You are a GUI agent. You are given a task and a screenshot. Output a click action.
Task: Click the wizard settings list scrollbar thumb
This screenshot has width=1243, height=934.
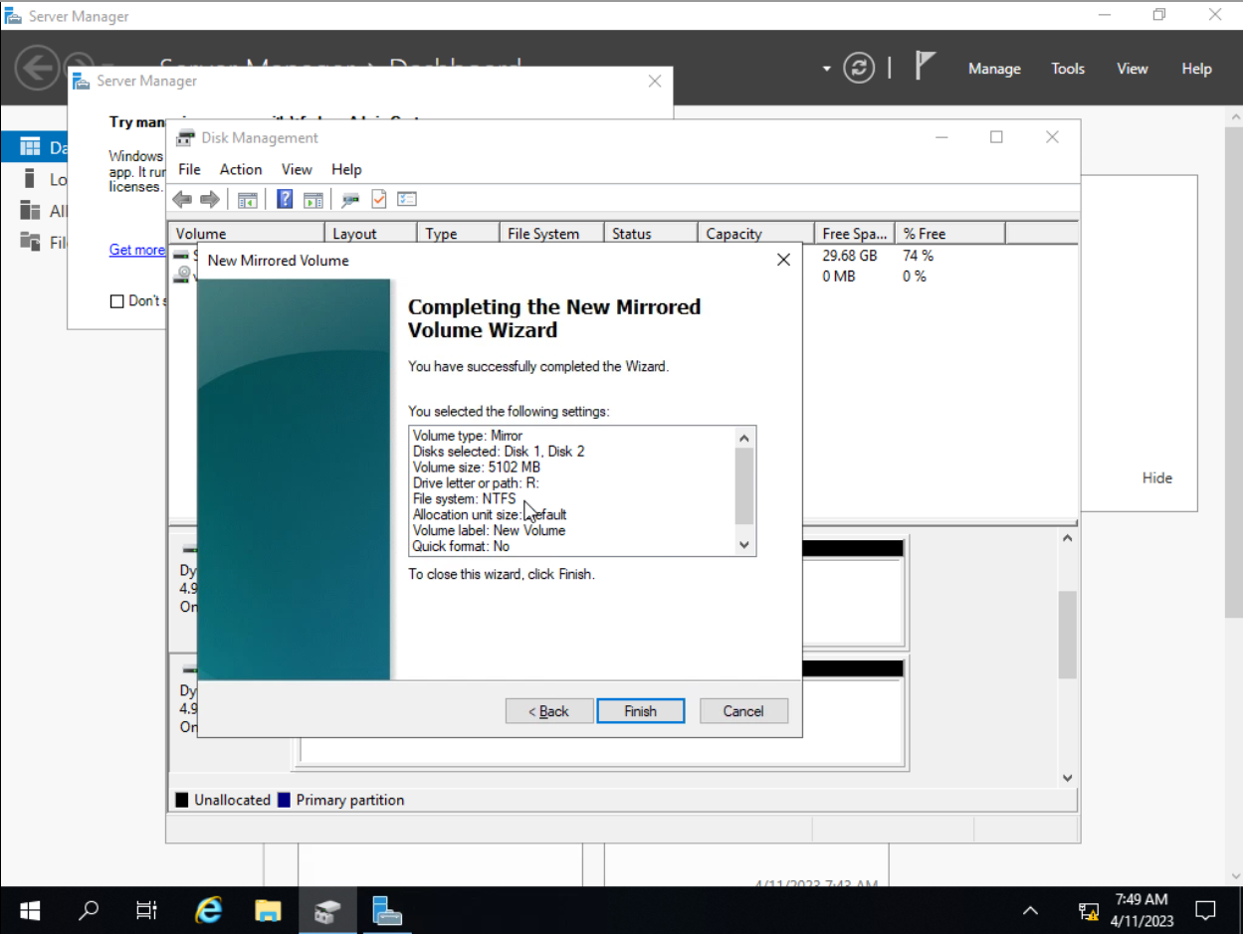pos(744,486)
